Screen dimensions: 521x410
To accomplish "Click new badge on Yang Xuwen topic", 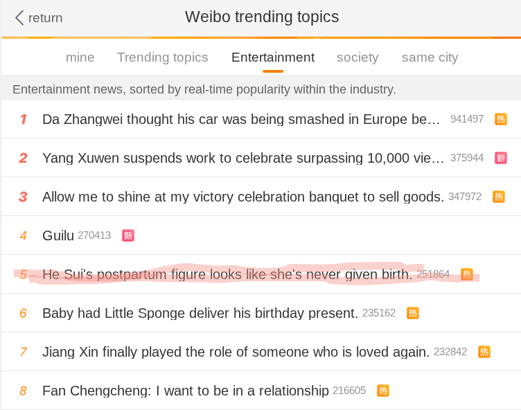I will pos(500,158).
